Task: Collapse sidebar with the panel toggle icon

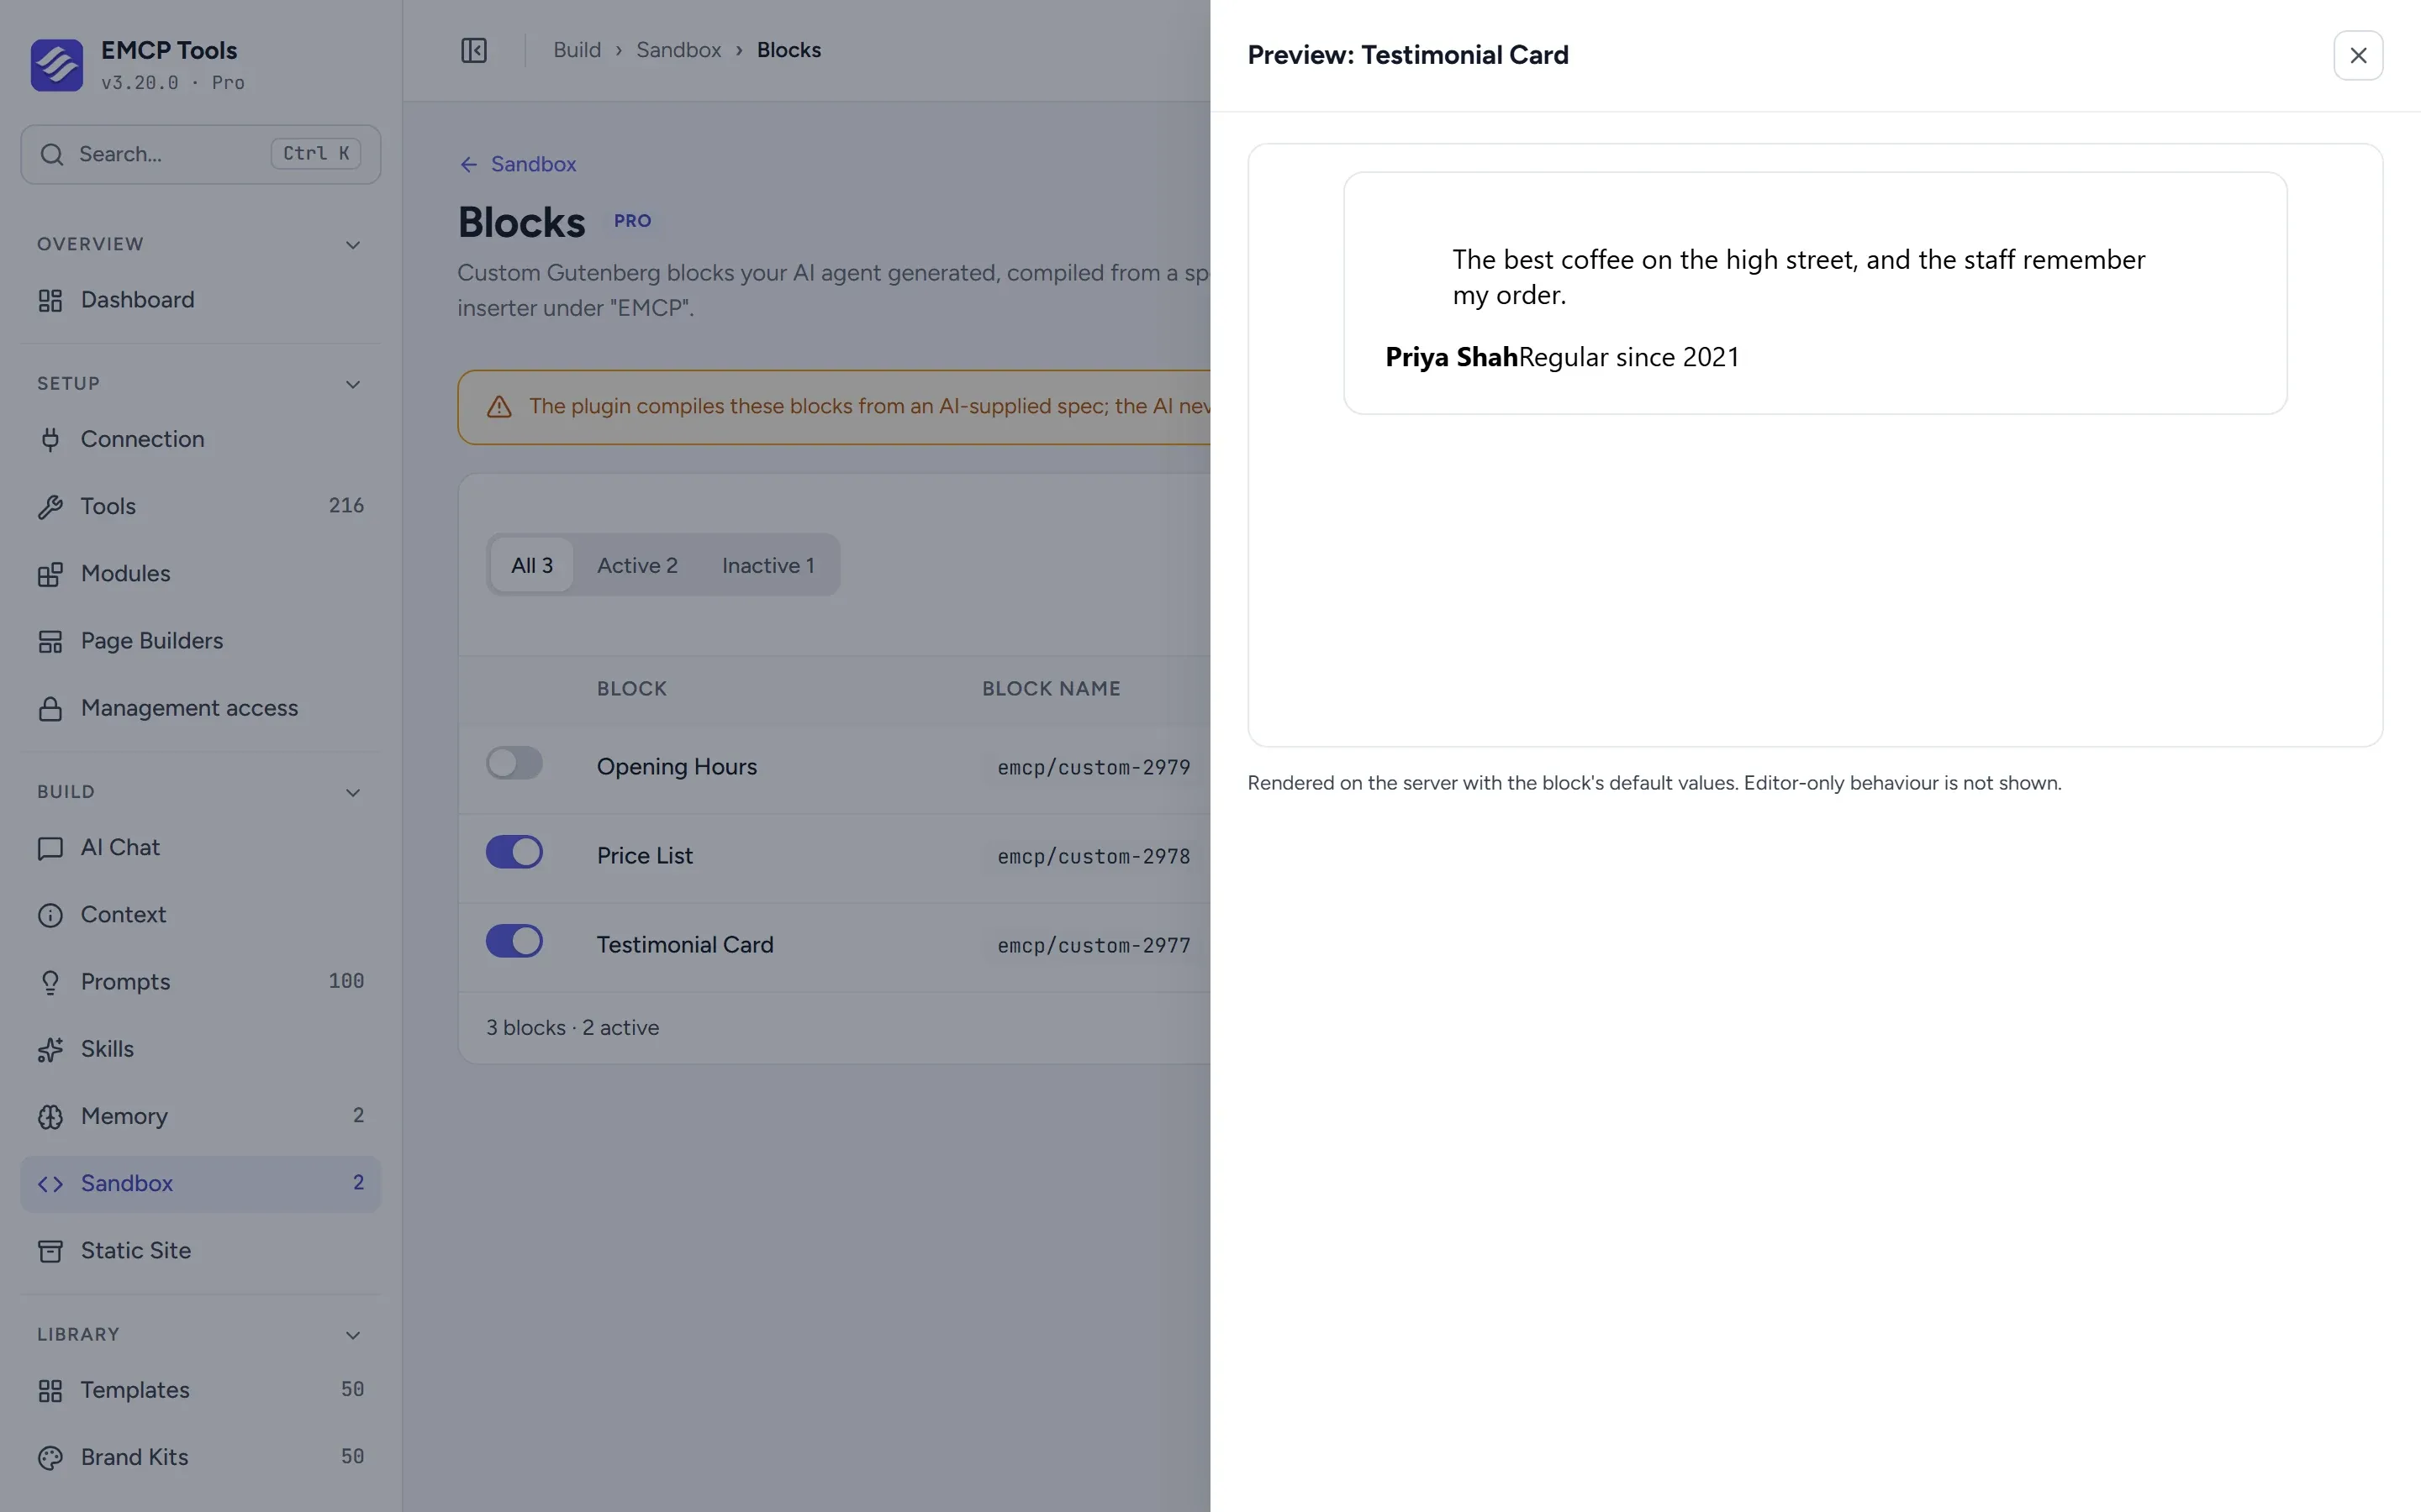Action: pos(473,50)
